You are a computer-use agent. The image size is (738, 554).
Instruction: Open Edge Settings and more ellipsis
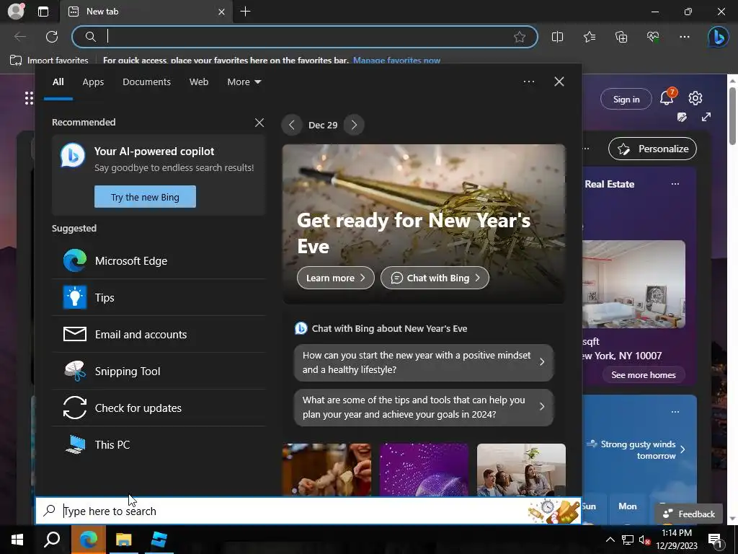click(685, 37)
